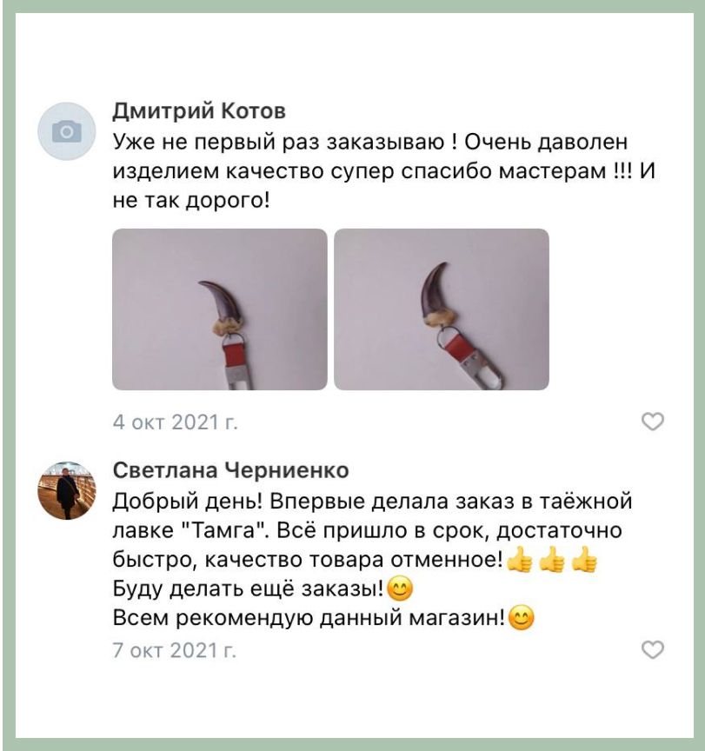The width and height of the screenshot is (705, 751).
Task: Like Дмитрий Котов's review with the heart
Action: [652, 422]
